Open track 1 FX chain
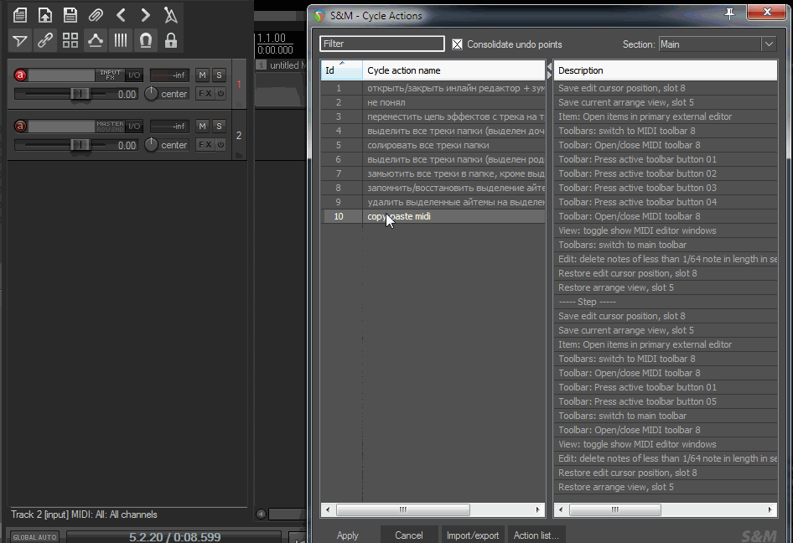 coord(205,94)
